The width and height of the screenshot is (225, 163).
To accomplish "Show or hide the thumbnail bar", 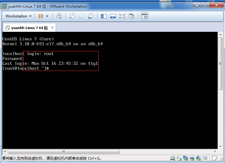I will click(x=113, y=16).
